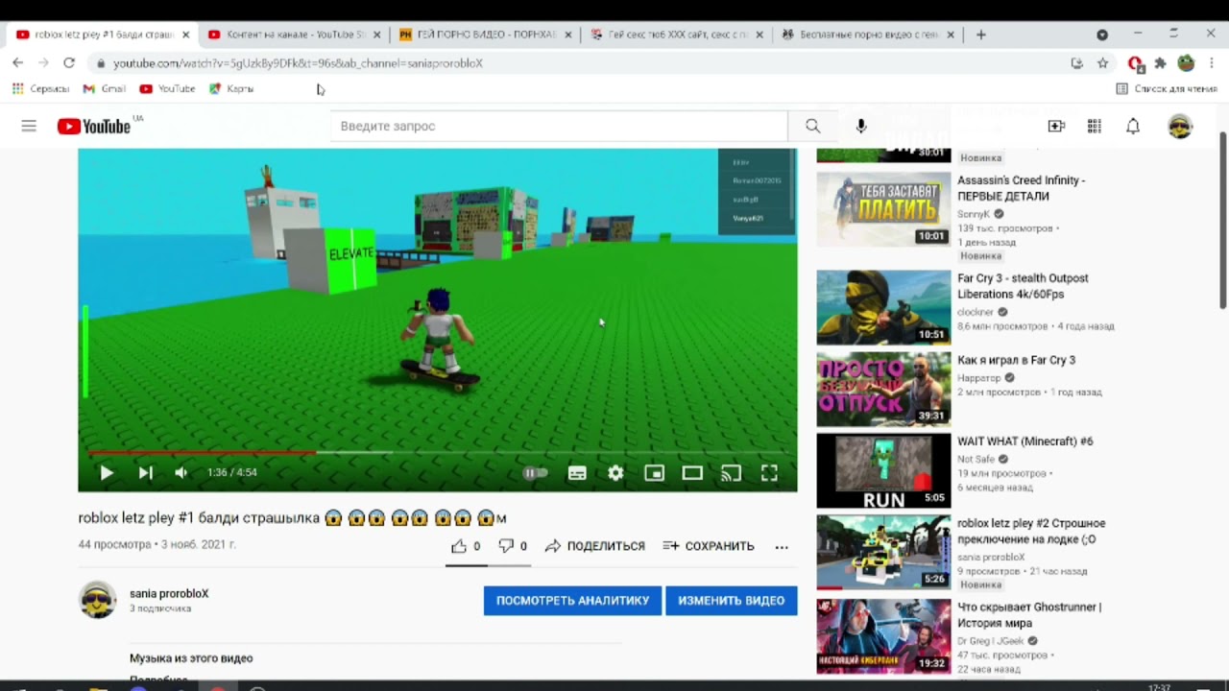Screen dimensions: 1229x691
Task: Open the Create video camera icon
Action: (1056, 126)
